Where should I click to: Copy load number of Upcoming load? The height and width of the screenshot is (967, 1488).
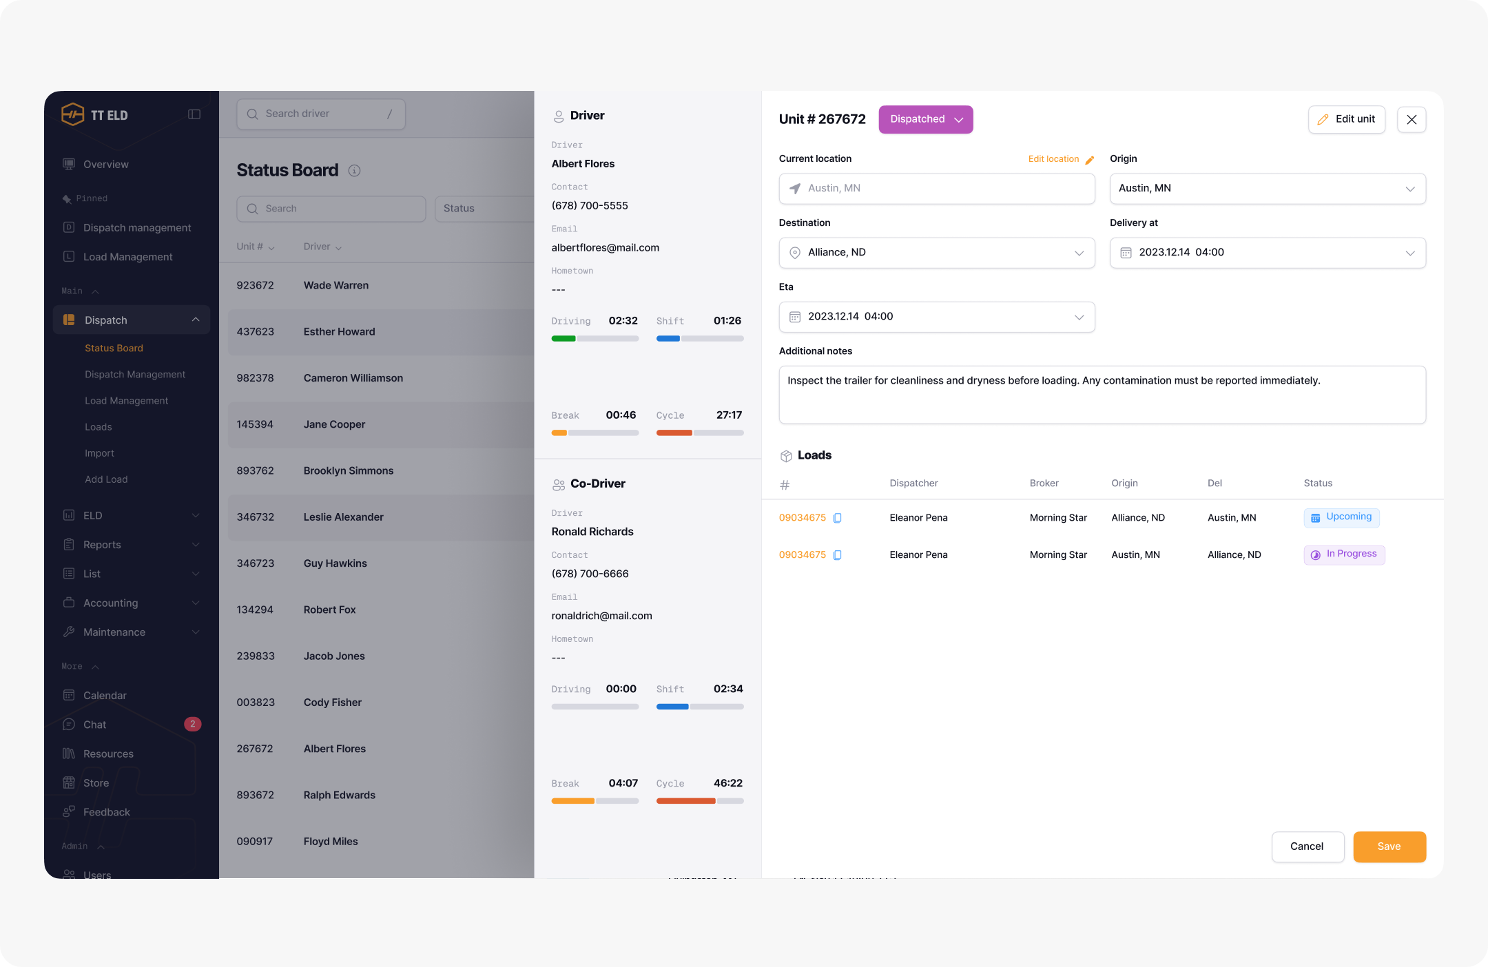coord(838,518)
